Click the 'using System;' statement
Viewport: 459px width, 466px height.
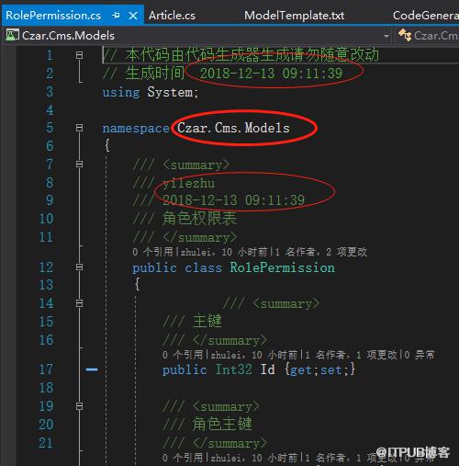click(150, 92)
